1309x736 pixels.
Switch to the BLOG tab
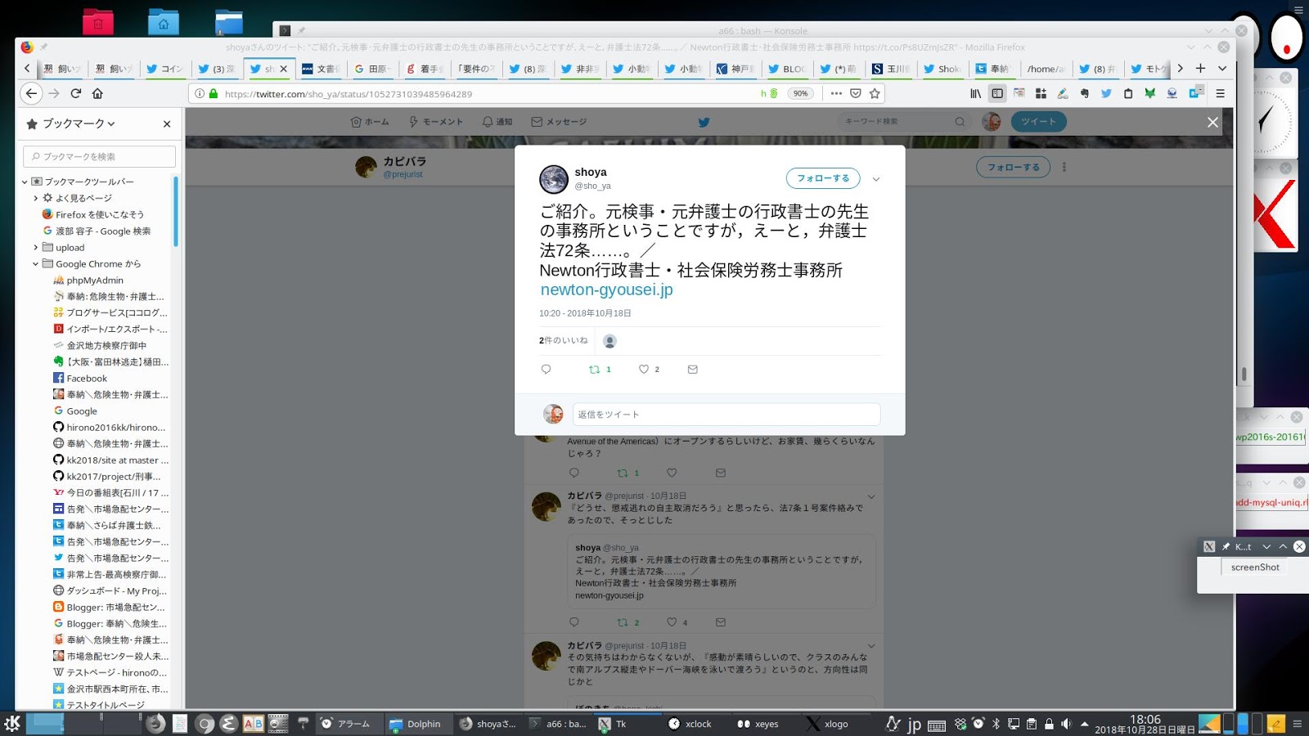[786, 69]
